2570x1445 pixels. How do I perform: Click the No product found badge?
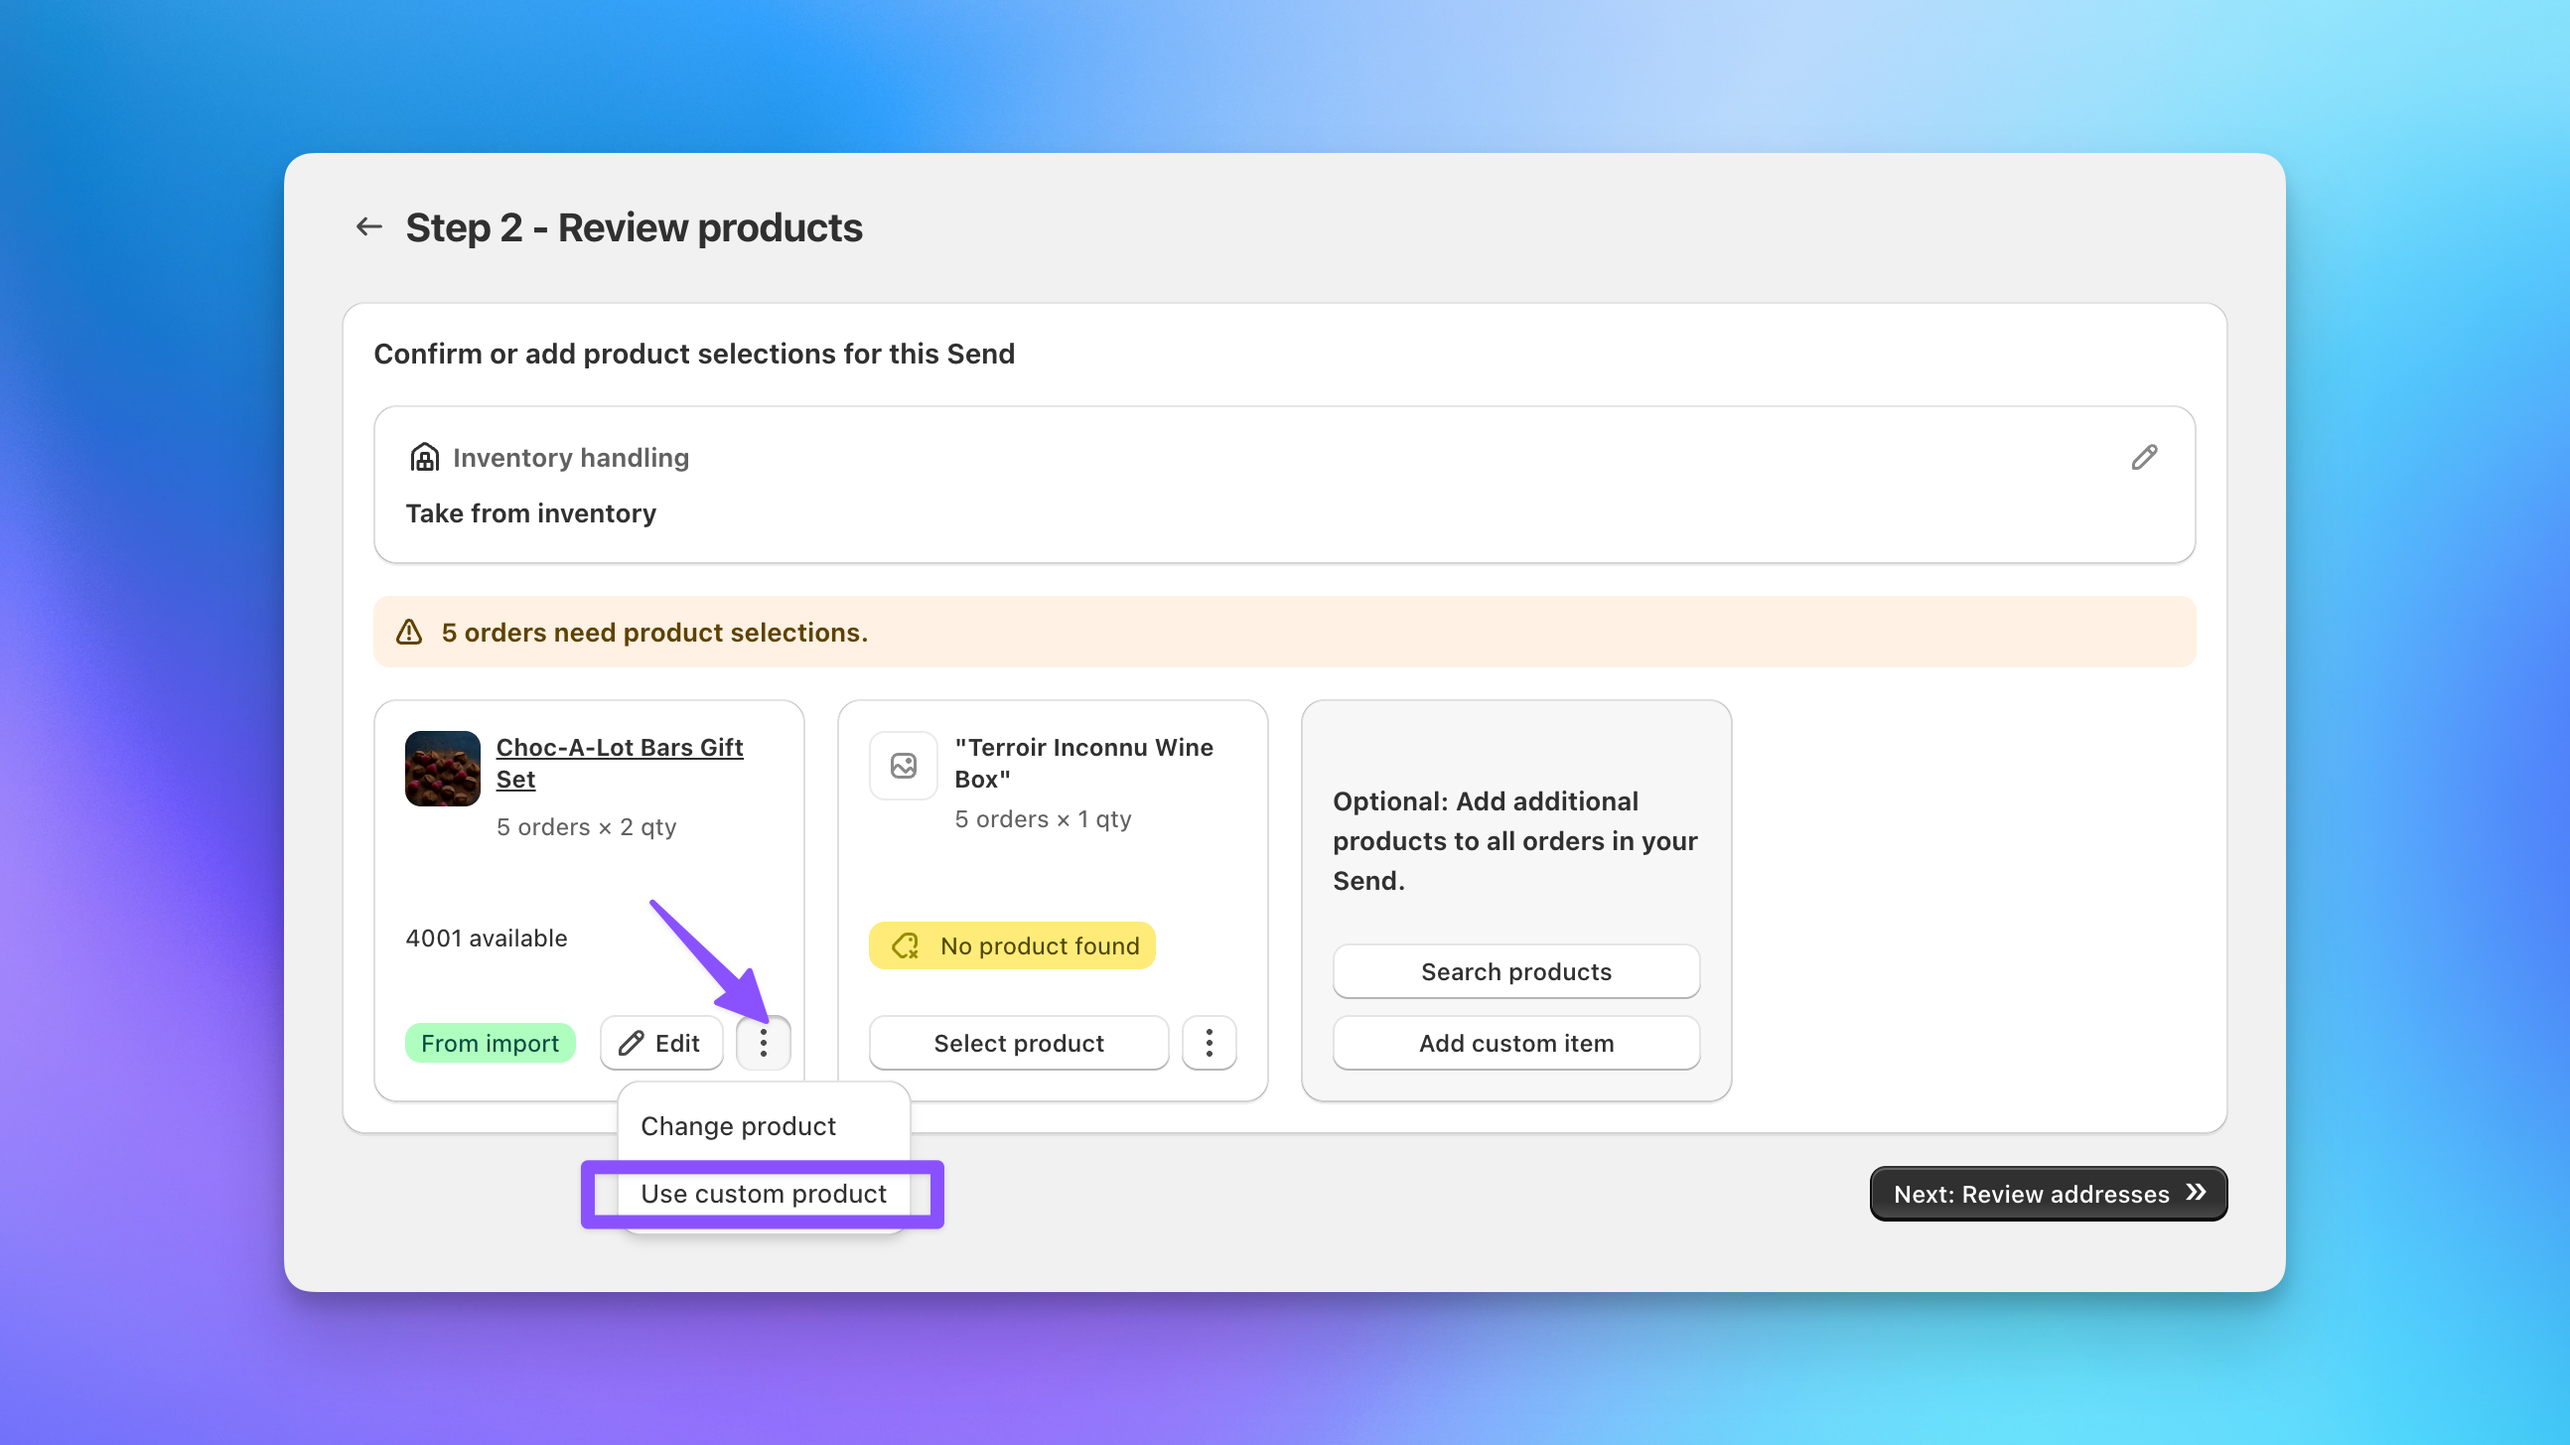[x=1012, y=945]
